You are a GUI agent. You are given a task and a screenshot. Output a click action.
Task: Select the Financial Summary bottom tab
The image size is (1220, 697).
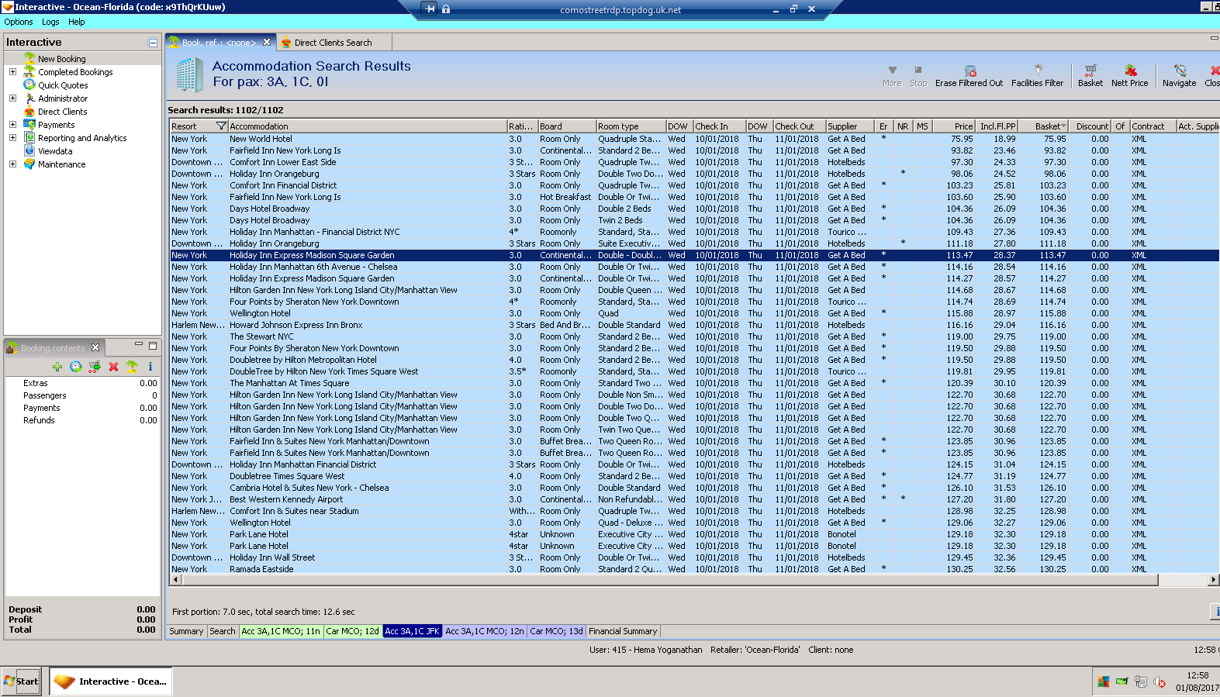coord(622,631)
